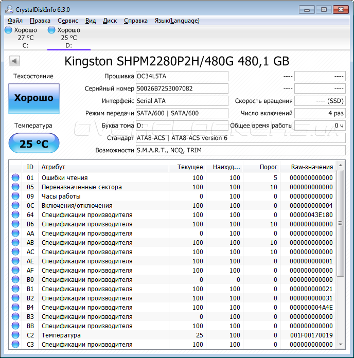
Task: Click the Атрибут column header
Action: (x=103, y=167)
